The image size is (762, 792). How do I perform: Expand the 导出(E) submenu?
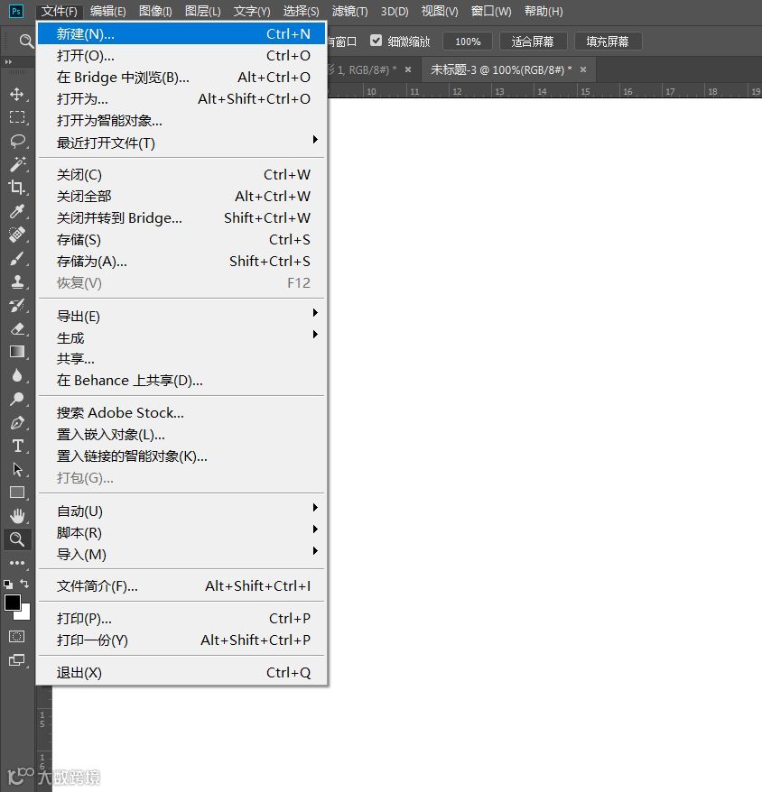click(182, 317)
